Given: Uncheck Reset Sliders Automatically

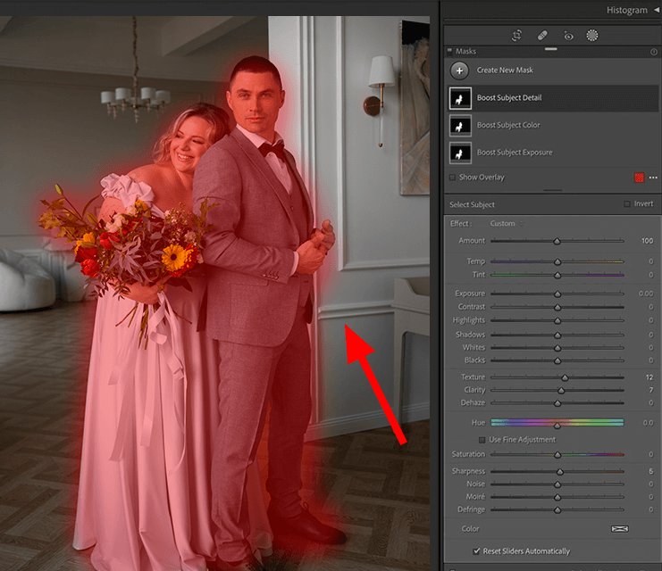Looking at the screenshot, I should point(475,551).
